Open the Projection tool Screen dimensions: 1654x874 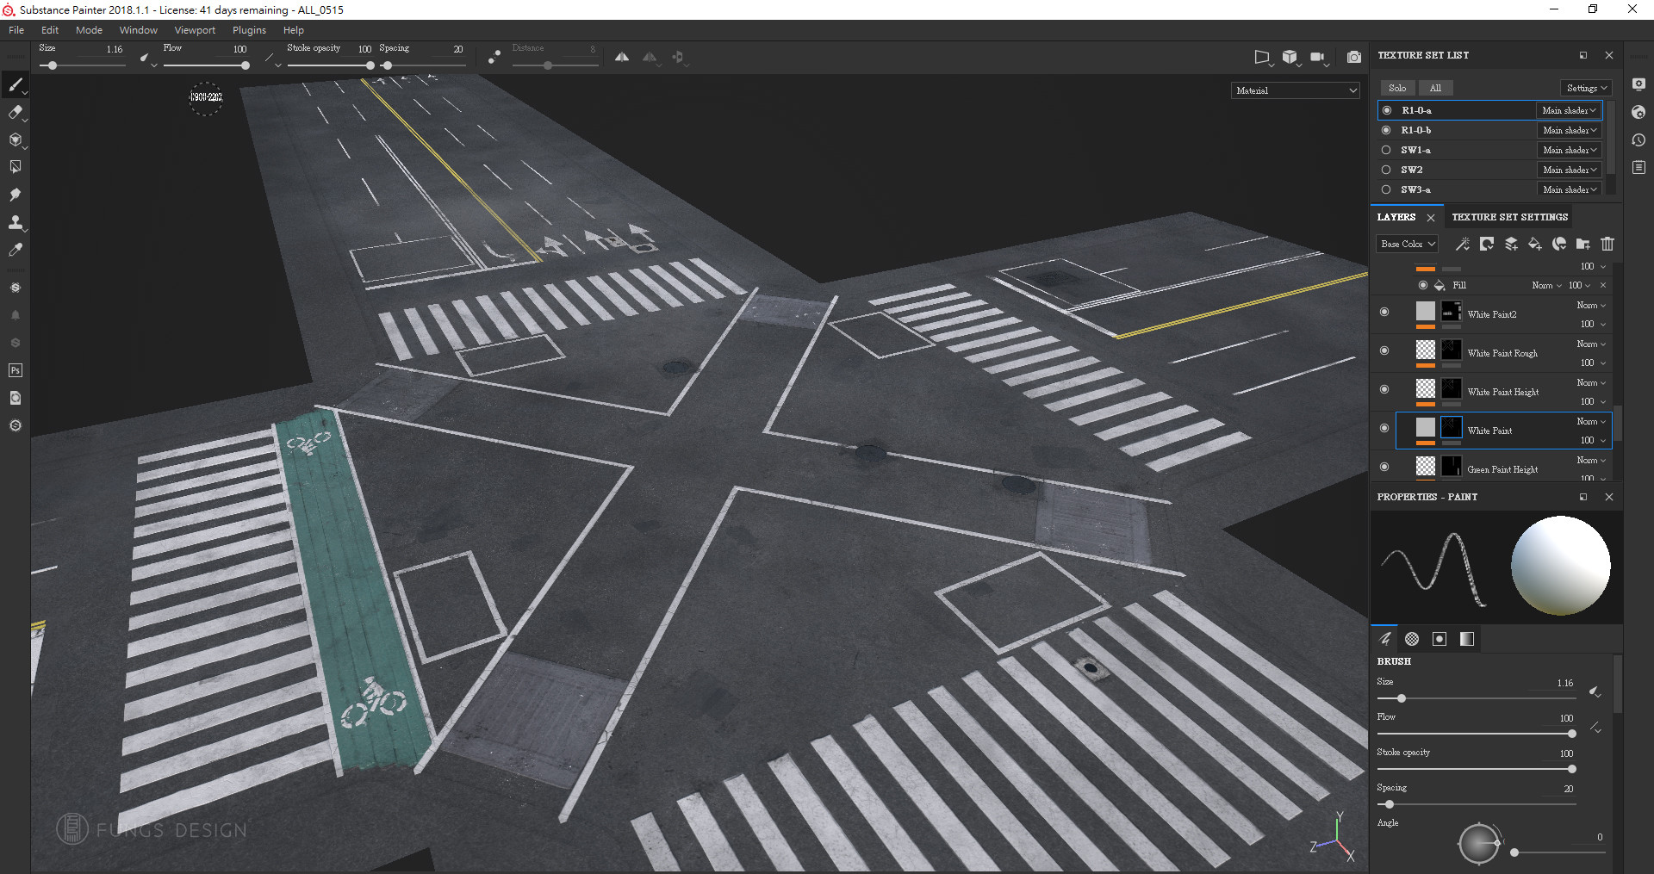pyautogui.click(x=15, y=139)
